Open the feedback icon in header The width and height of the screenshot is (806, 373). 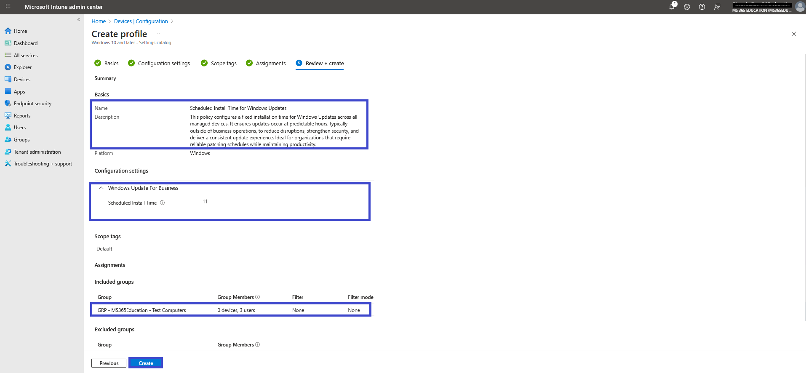(x=717, y=7)
